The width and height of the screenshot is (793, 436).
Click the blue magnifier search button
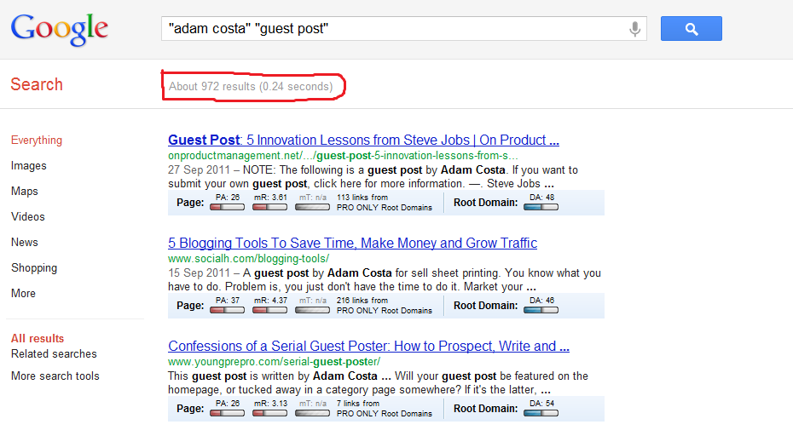691,29
